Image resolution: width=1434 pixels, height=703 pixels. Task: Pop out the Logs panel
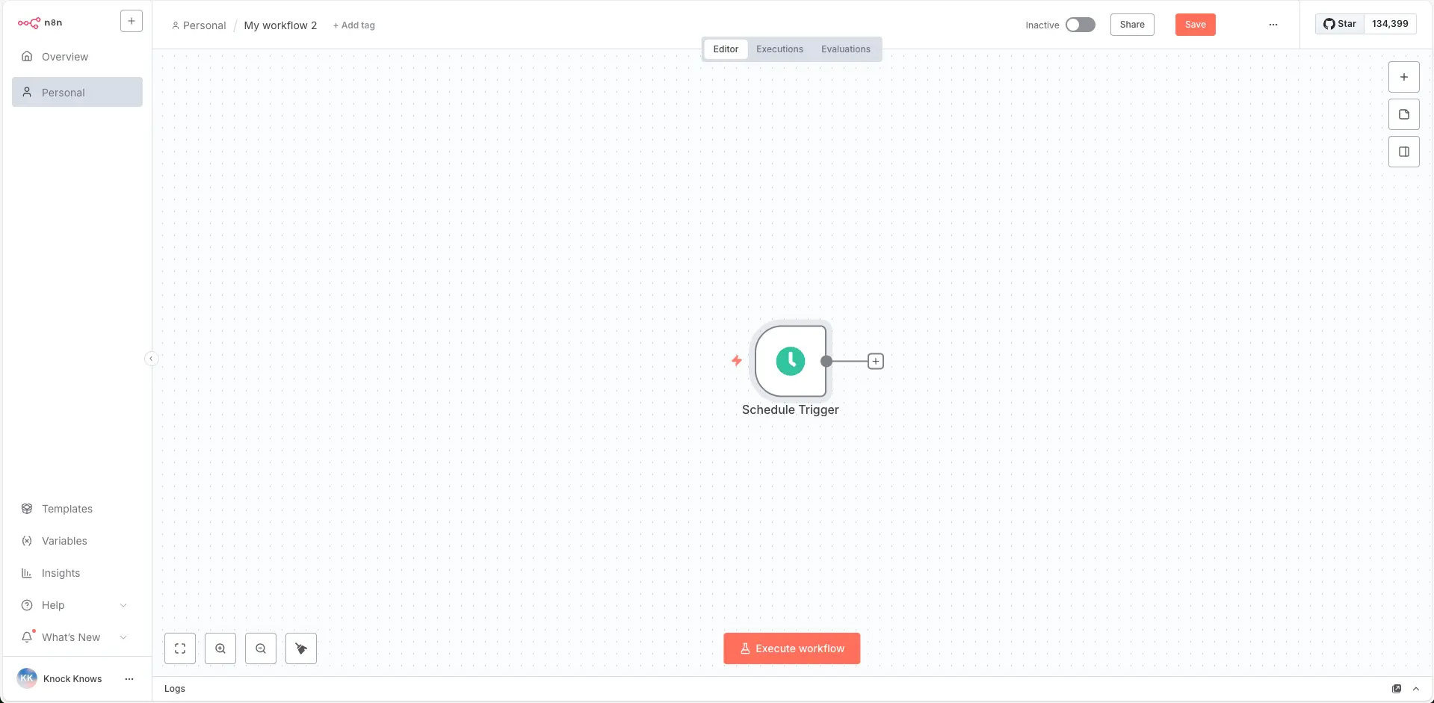(1397, 688)
